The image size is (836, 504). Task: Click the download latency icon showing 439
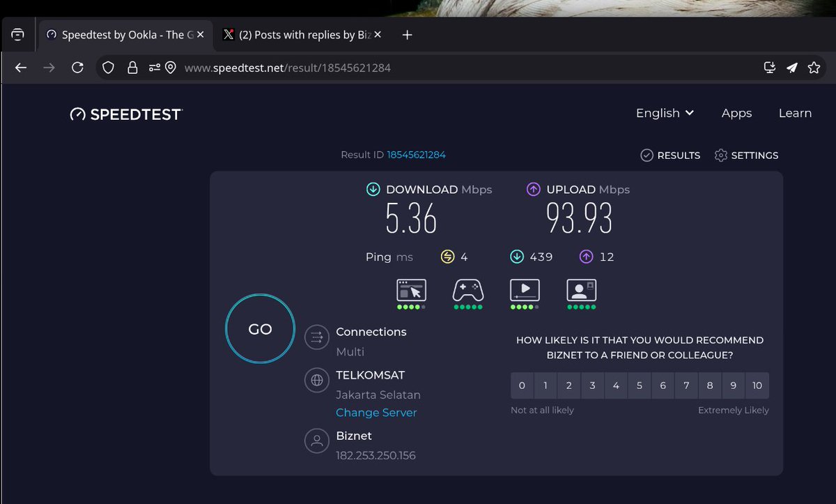click(x=517, y=257)
